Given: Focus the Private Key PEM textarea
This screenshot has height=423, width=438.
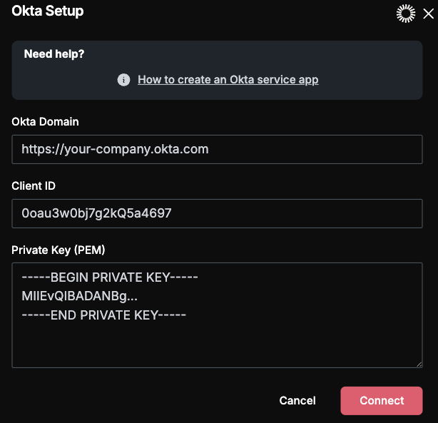Looking at the screenshot, I should click(x=217, y=315).
